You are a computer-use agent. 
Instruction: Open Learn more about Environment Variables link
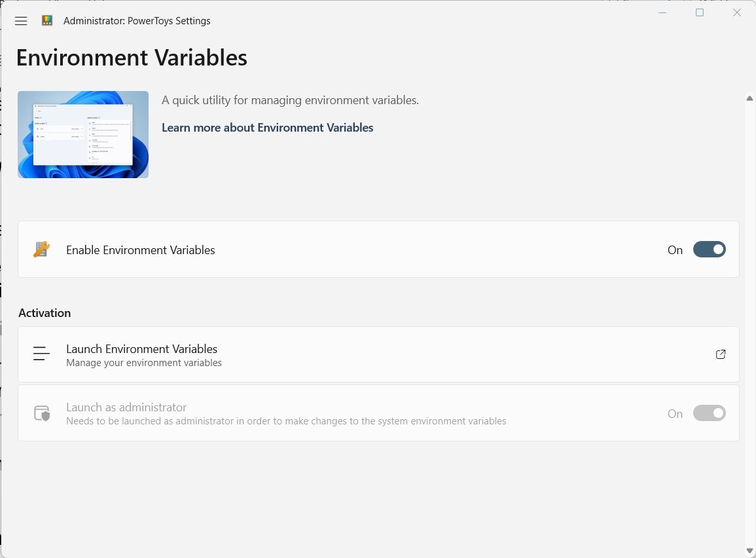[267, 127]
